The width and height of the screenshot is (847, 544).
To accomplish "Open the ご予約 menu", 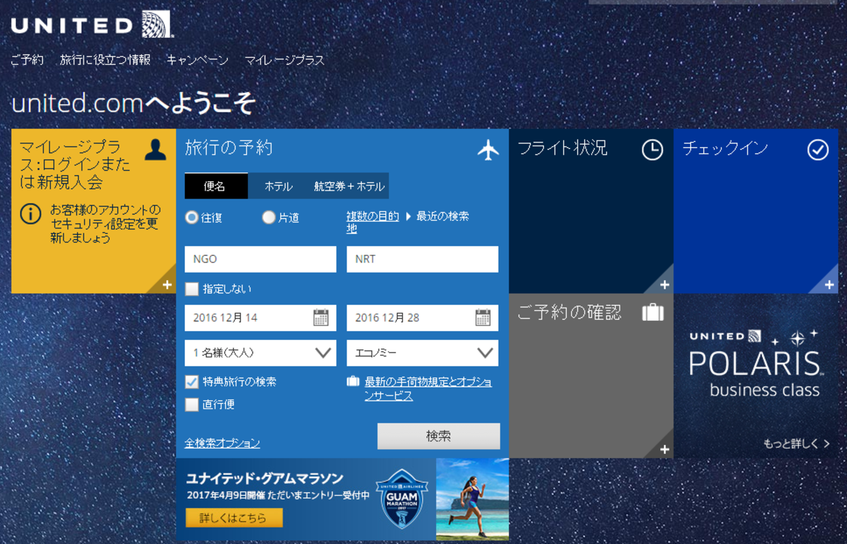I will point(27,60).
